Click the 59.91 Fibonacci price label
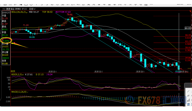 [x=188, y=47]
